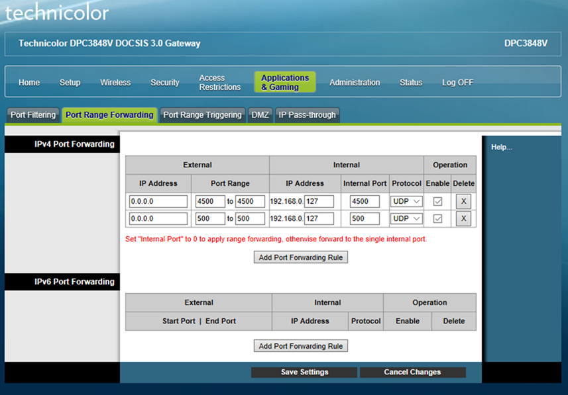Click the Internal Port column header
568x395 pixels.
[x=365, y=183]
